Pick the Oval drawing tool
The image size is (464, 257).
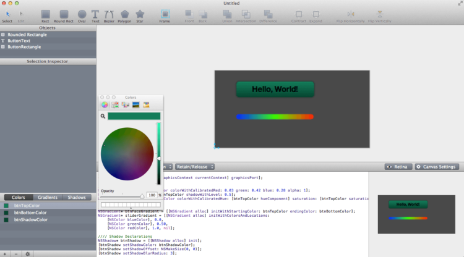coord(82,17)
